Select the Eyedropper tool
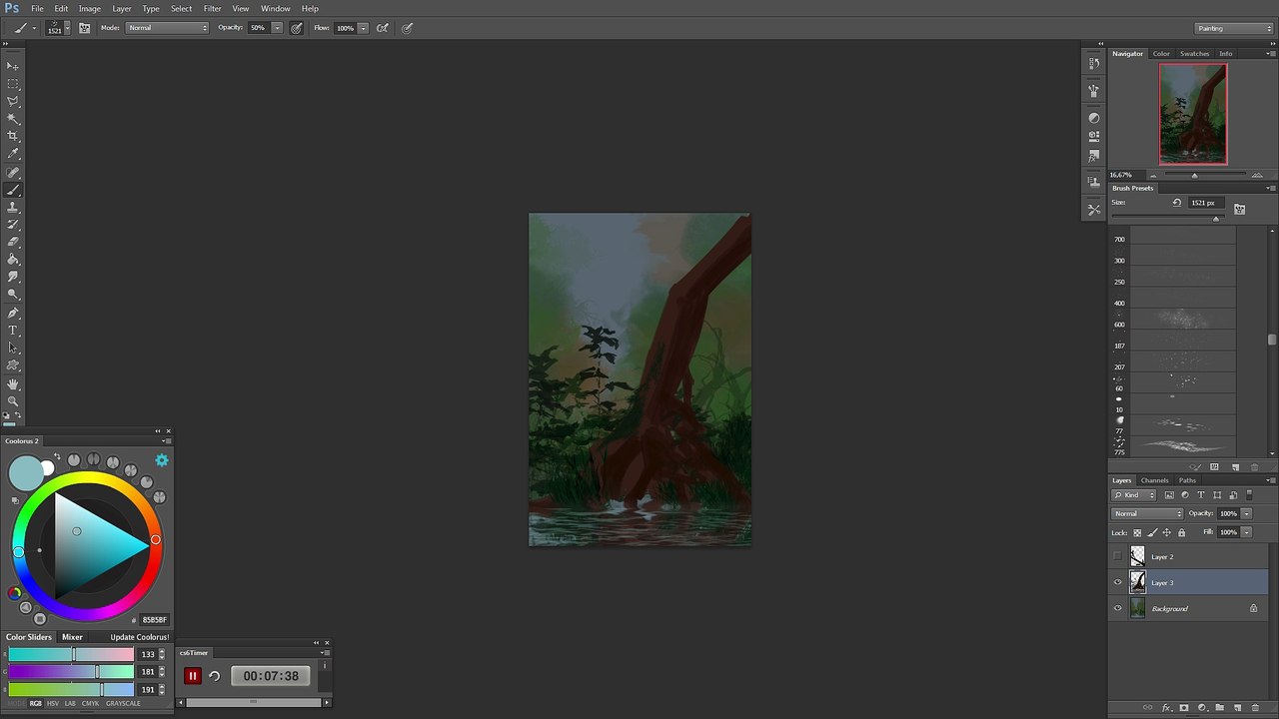 (13, 154)
